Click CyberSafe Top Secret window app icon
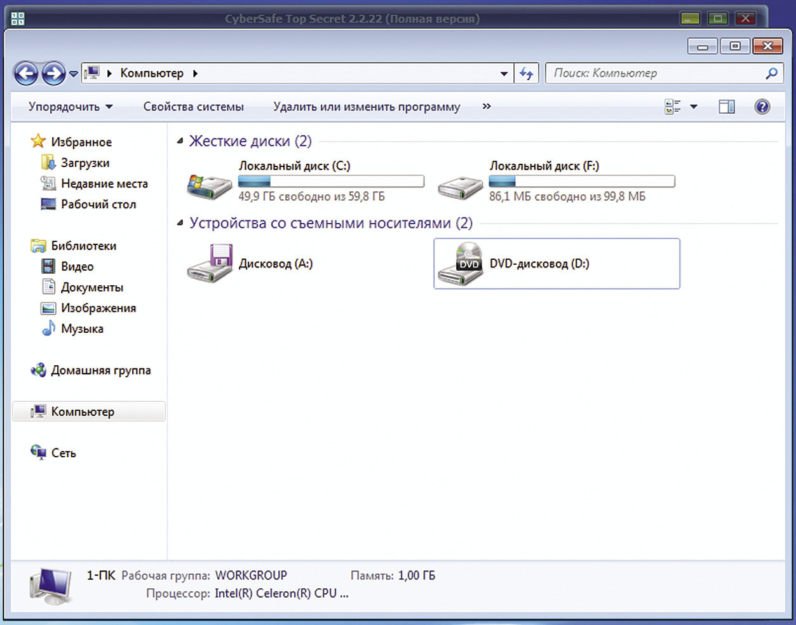This screenshot has width=796, height=625. tap(18, 18)
